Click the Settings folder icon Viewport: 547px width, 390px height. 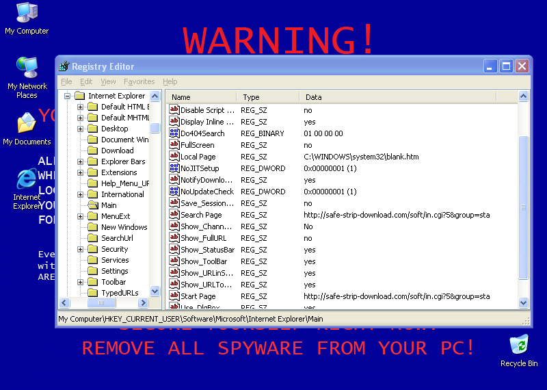click(93, 271)
